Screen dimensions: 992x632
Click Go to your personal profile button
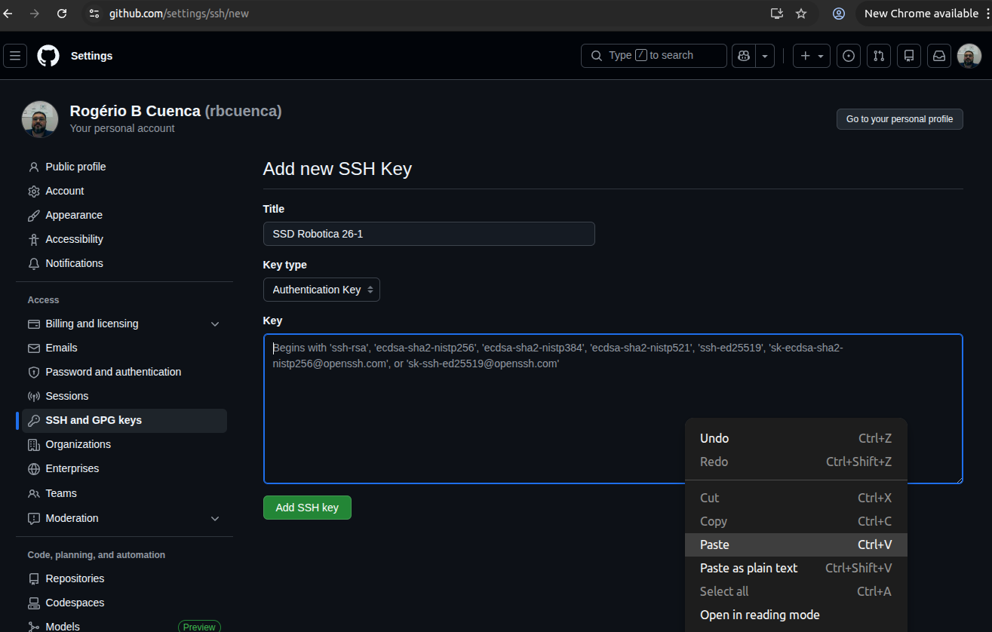(x=899, y=119)
